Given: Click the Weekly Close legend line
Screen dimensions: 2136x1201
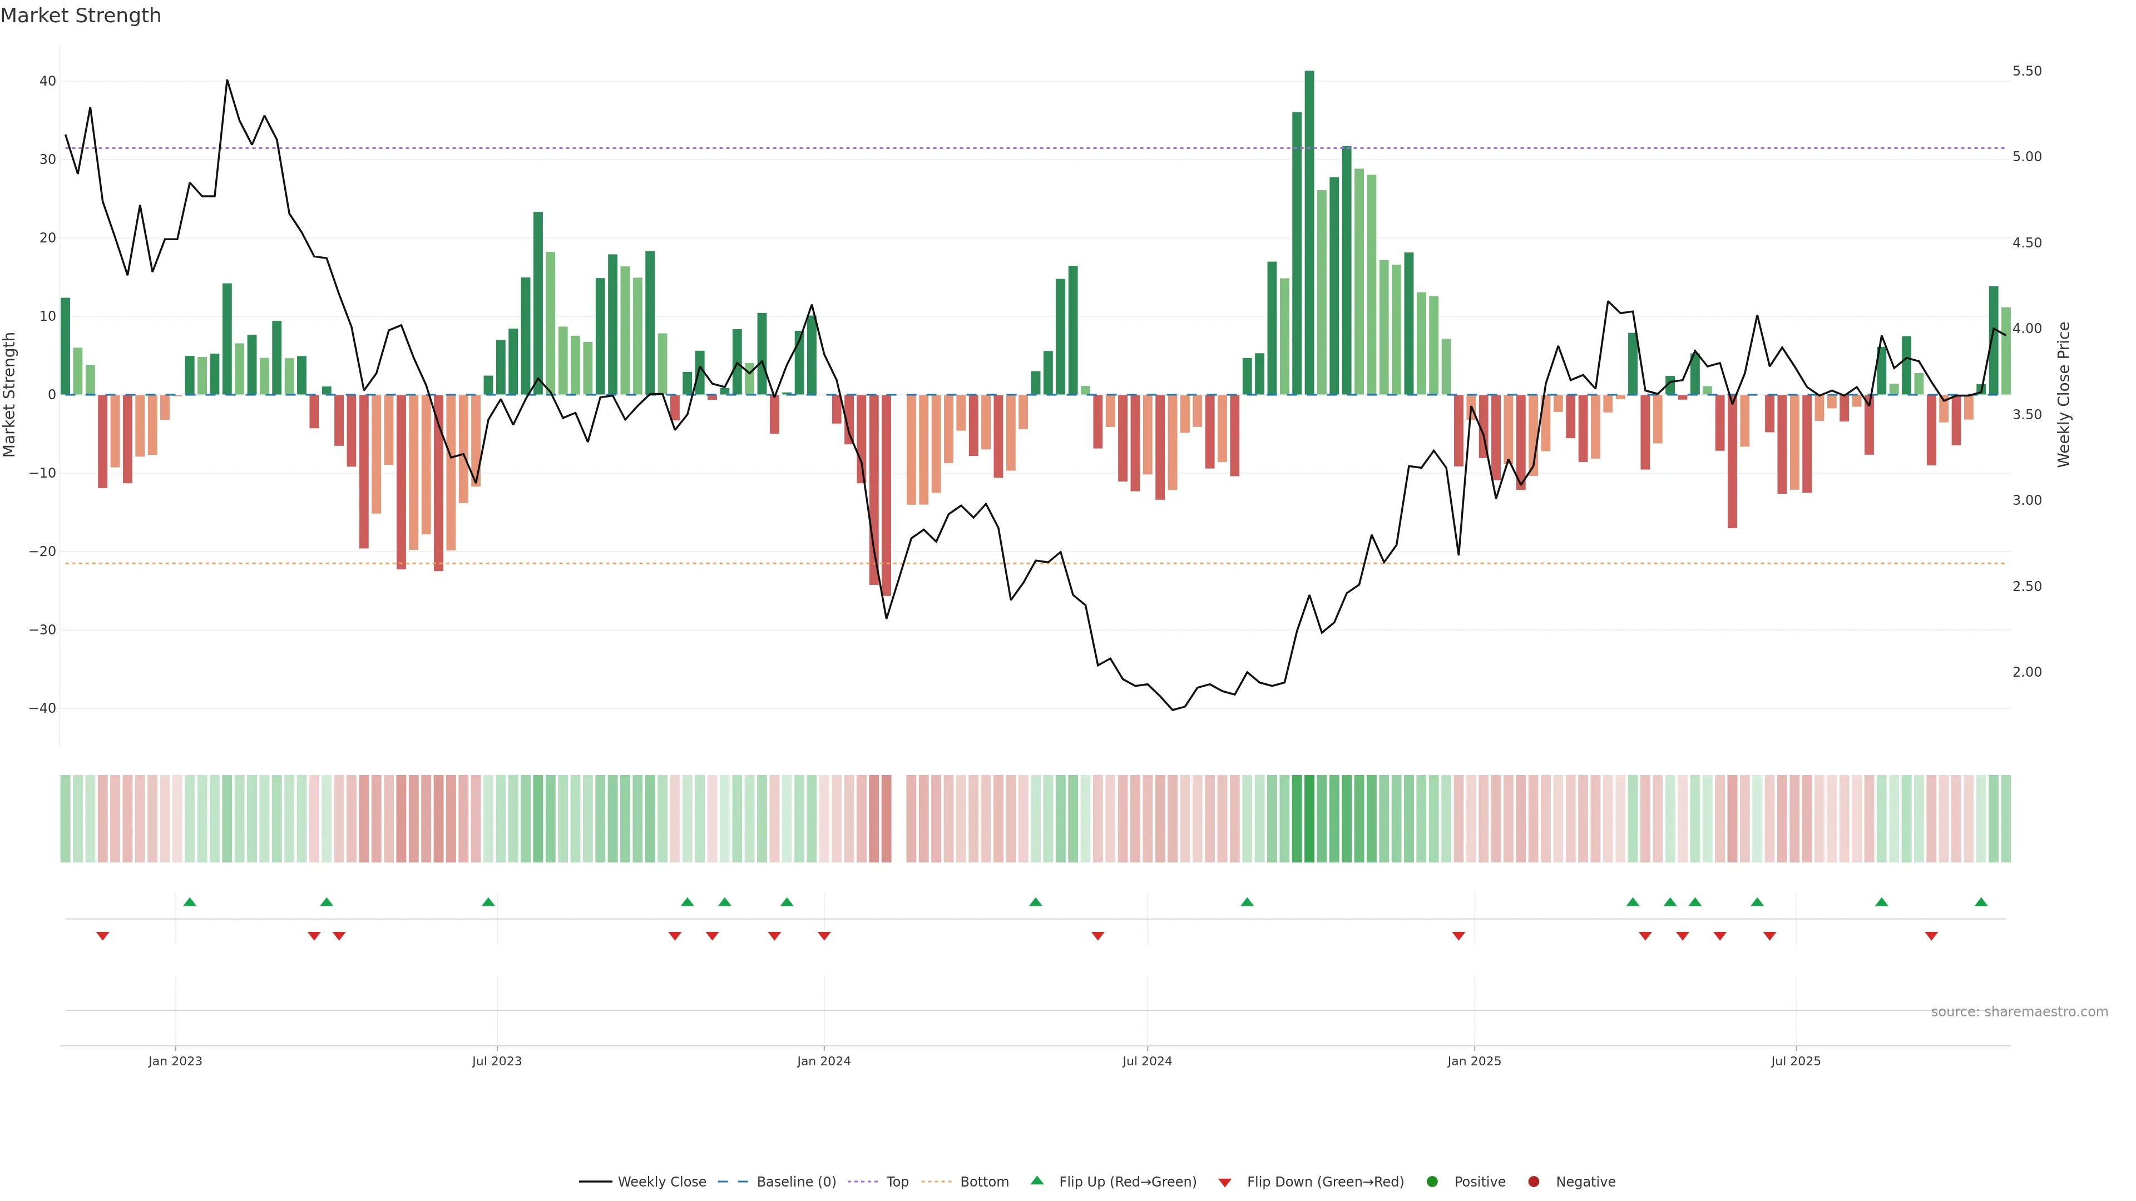Looking at the screenshot, I should click(x=595, y=1182).
